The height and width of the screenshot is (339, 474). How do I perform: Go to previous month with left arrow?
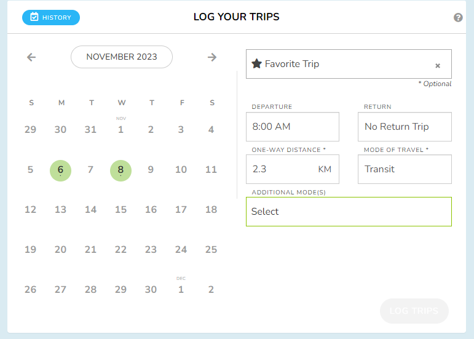[31, 57]
